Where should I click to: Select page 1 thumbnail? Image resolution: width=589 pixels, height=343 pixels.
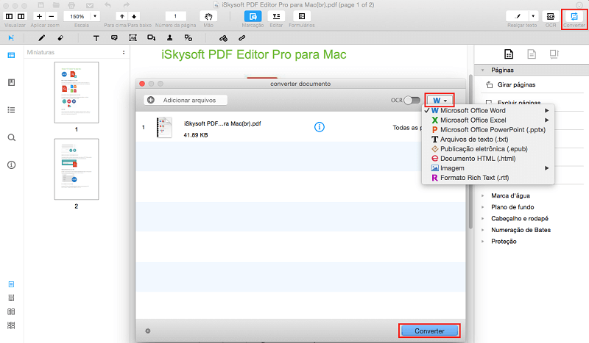77,93
